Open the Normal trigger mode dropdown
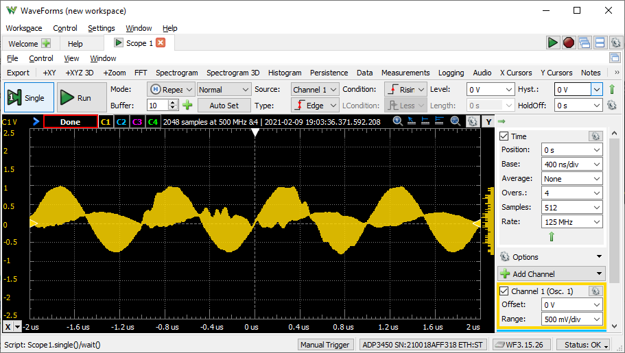The width and height of the screenshot is (625, 353). (x=224, y=90)
